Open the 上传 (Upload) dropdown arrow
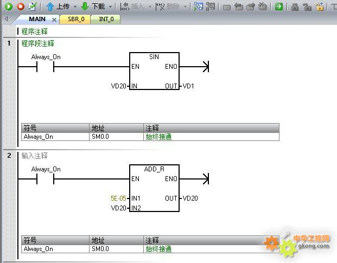This screenshot has height=263, width=337. tap(75, 7)
